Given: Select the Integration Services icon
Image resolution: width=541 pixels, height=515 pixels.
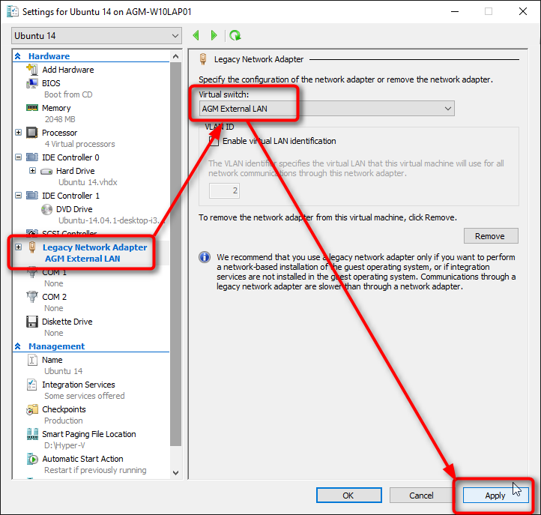Looking at the screenshot, I should point(32,385).
